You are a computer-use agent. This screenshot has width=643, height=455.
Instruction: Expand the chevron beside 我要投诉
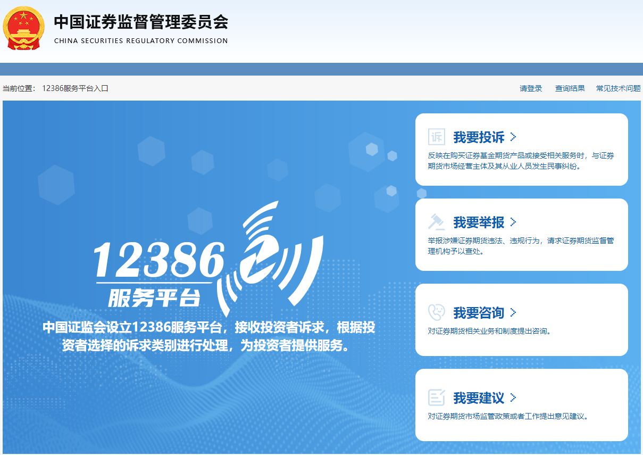point(513,137)
